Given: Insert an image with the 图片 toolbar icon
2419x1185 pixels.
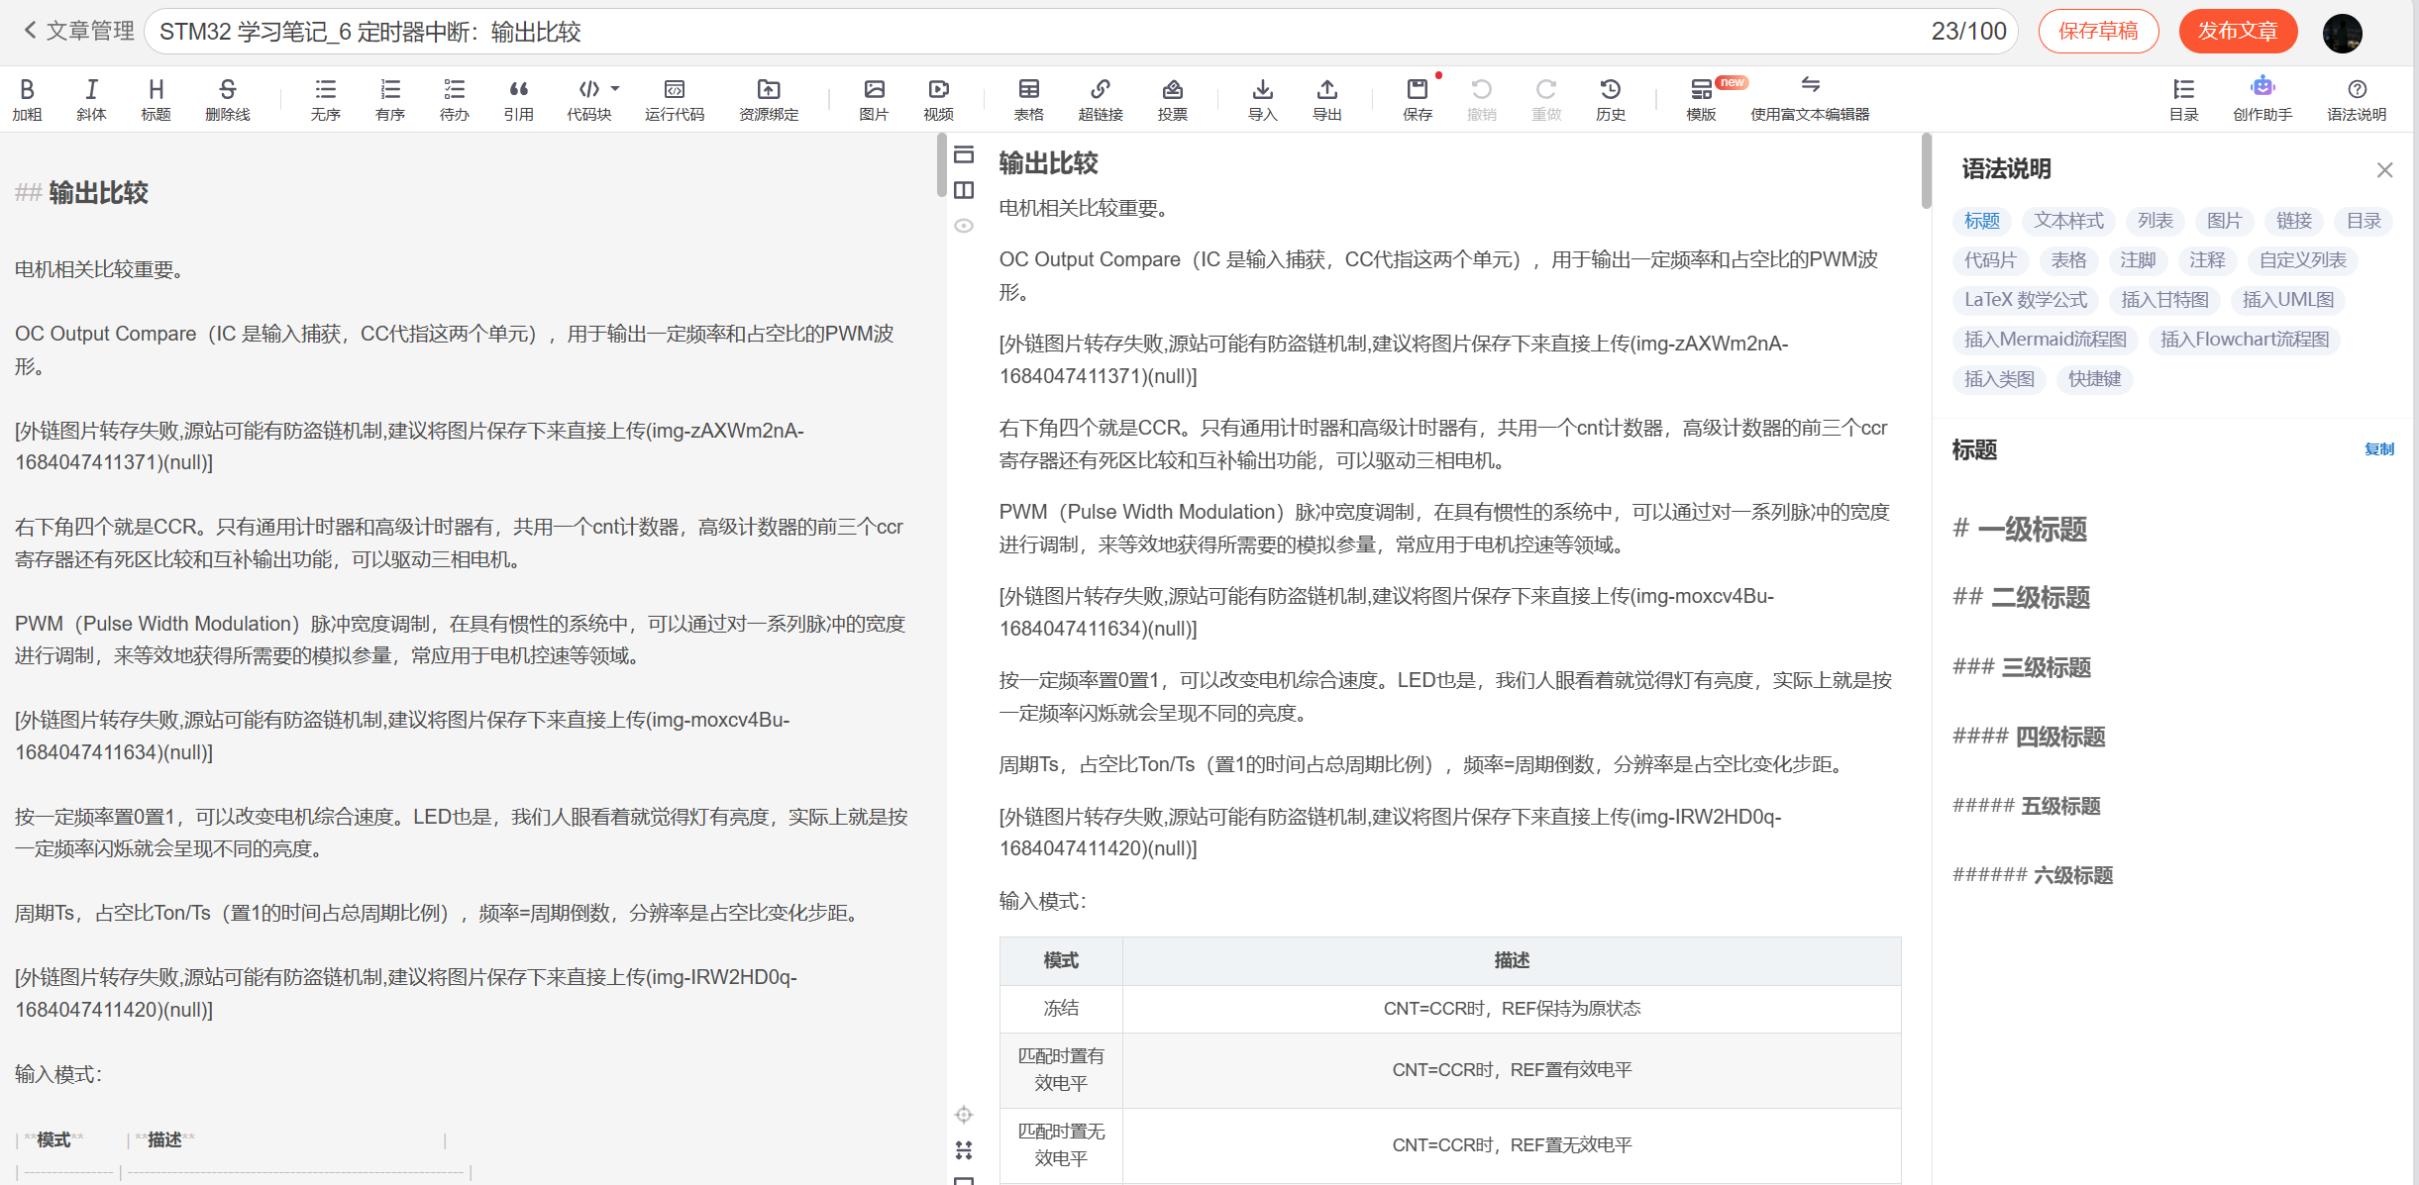Looking at the screenshot, I should click(x=874, y=99).
